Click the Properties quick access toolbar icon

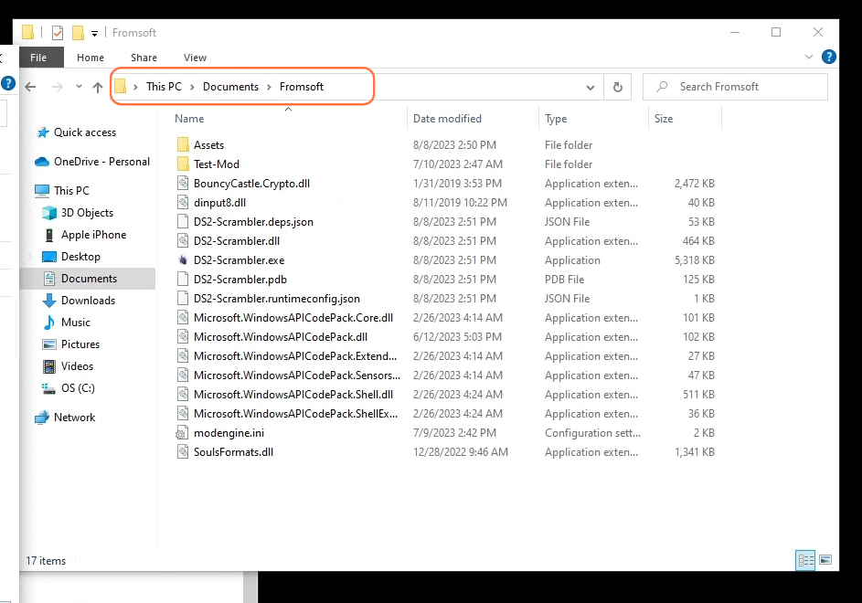58,33
